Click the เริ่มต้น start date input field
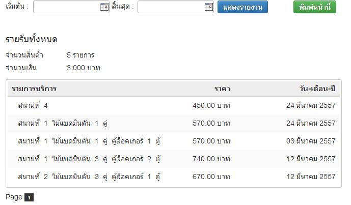The image size is (351, 205). (66, 7)
